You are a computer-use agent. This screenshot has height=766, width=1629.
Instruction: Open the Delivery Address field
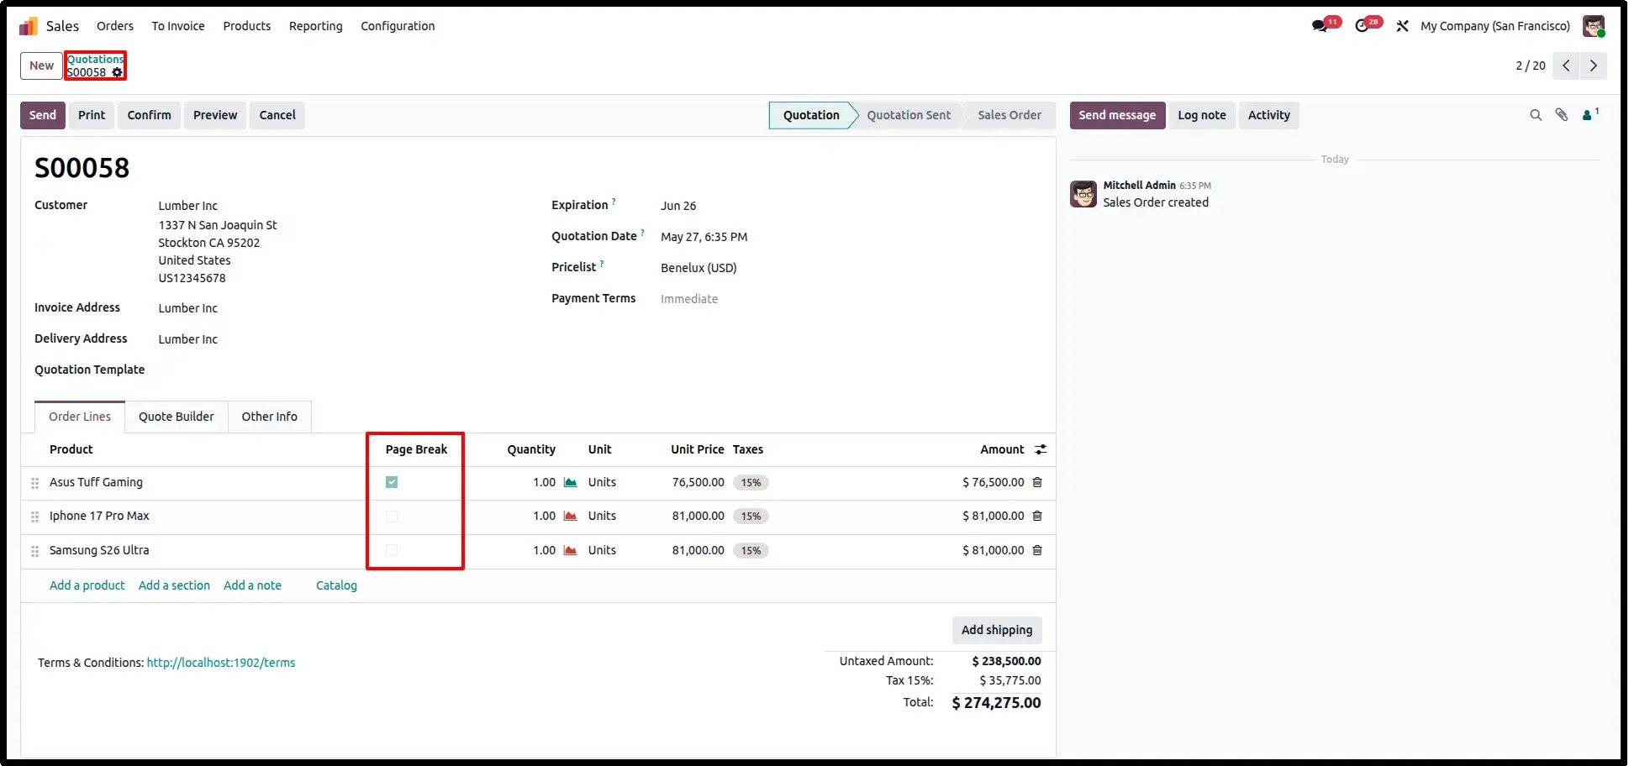coord(188,339)
